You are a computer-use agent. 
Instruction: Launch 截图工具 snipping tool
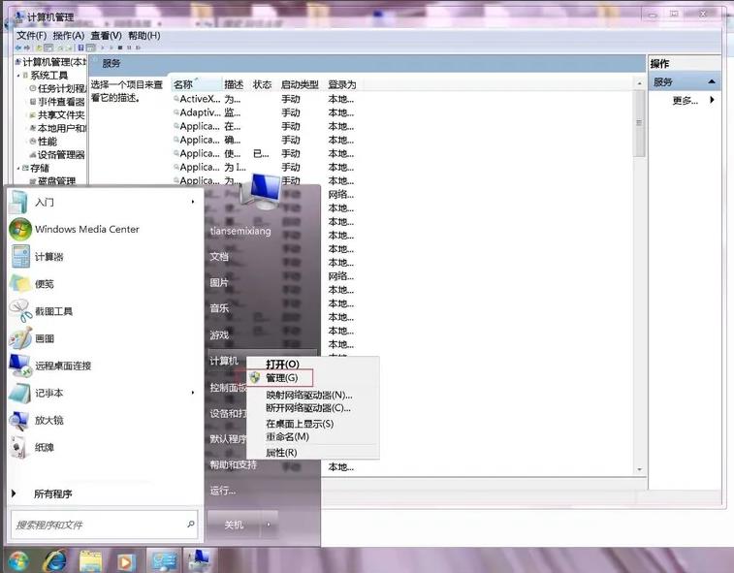53,311
